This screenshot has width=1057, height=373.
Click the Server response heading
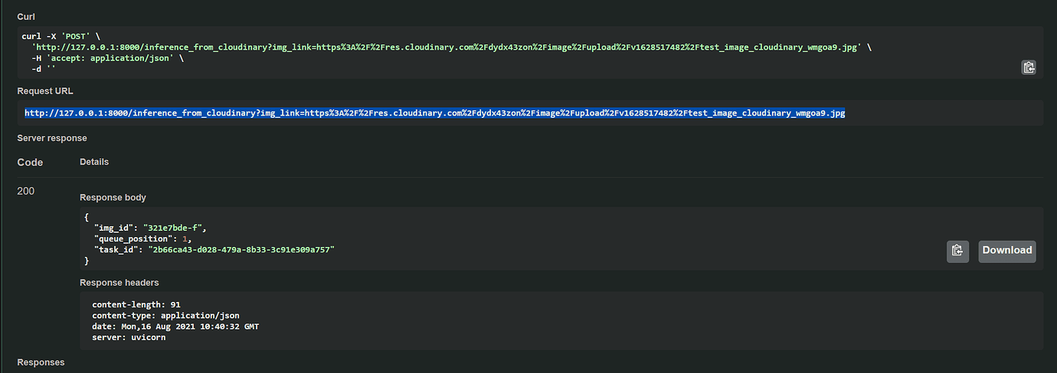click(52, 138)
